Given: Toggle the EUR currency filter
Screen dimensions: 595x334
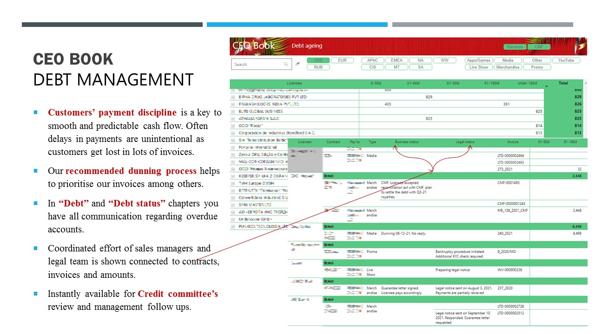Looking at the screenshot, I should (x=342, y=60).
